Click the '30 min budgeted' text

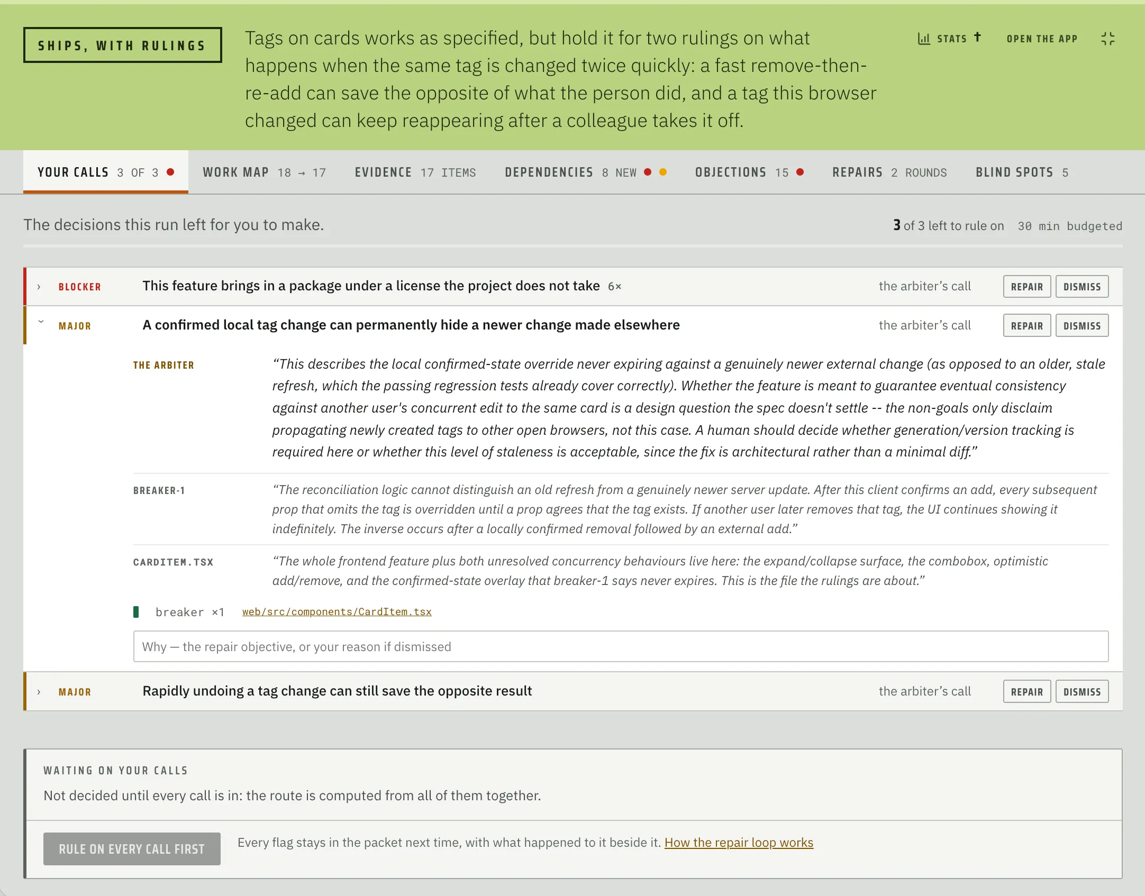coord(1070,226)
